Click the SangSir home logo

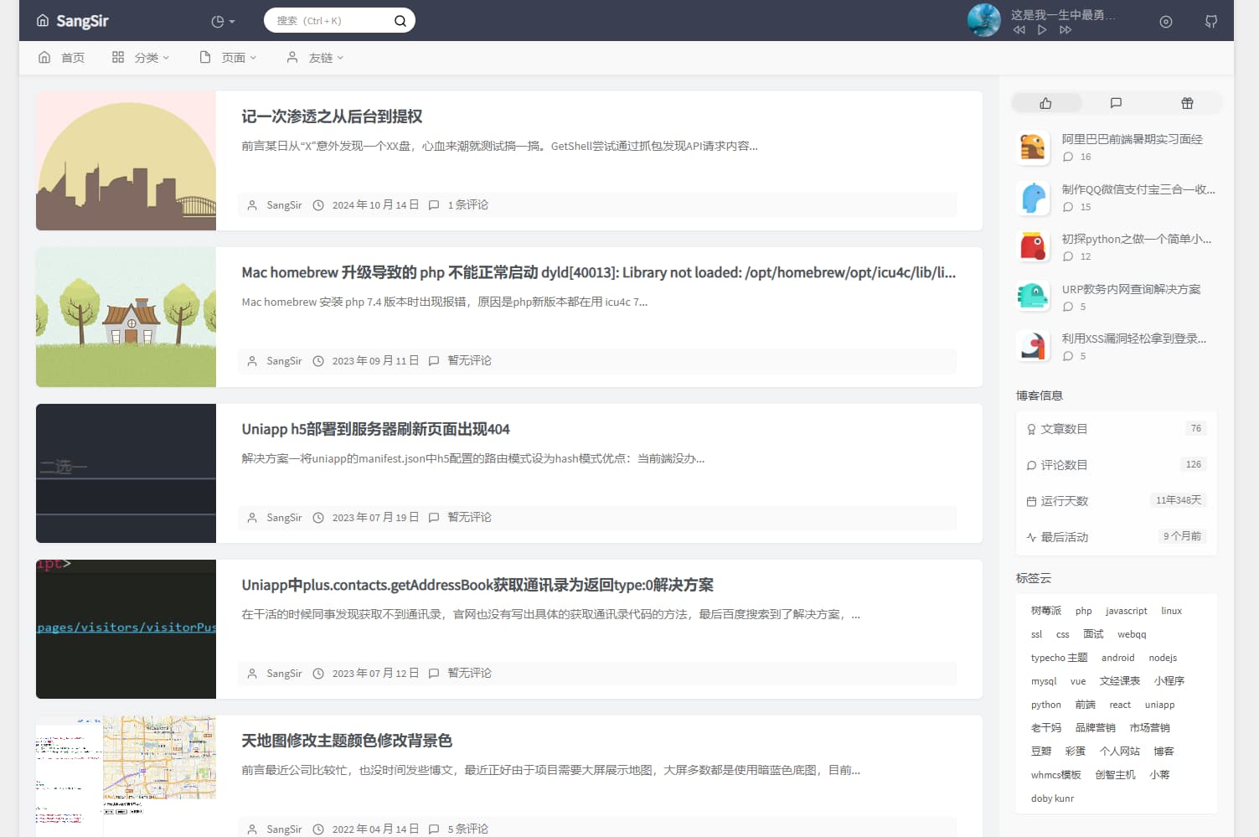[73, 21]
